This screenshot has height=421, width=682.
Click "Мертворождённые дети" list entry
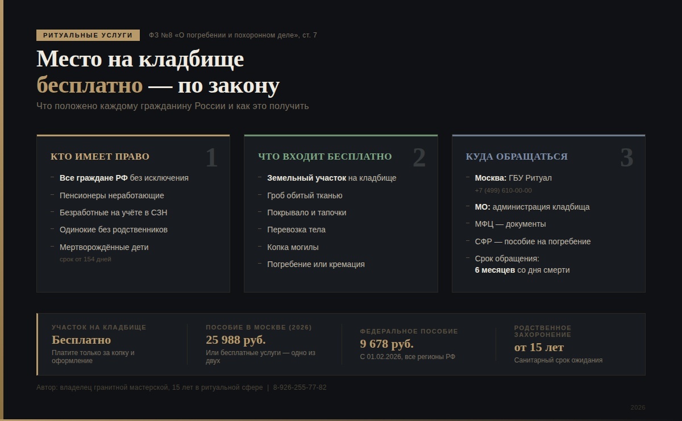pos(104,247)
